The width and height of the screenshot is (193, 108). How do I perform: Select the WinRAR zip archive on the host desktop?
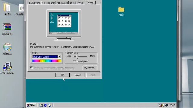click(7, 29)
